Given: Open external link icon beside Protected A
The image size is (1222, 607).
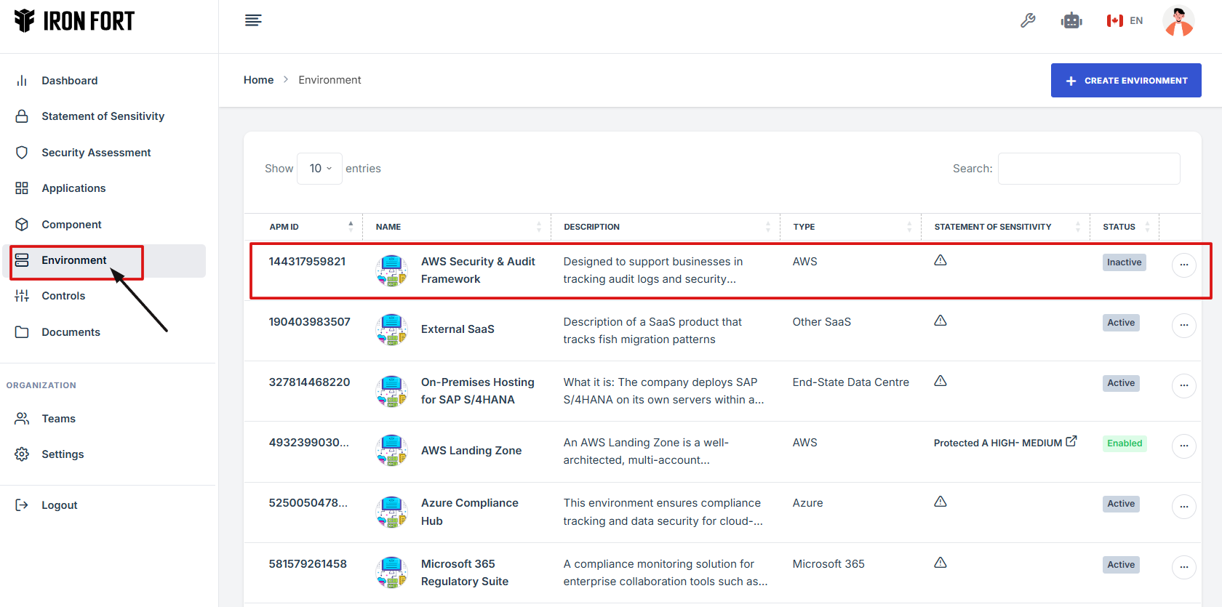Looking at the screenshot, I should tap(1071, 441).
